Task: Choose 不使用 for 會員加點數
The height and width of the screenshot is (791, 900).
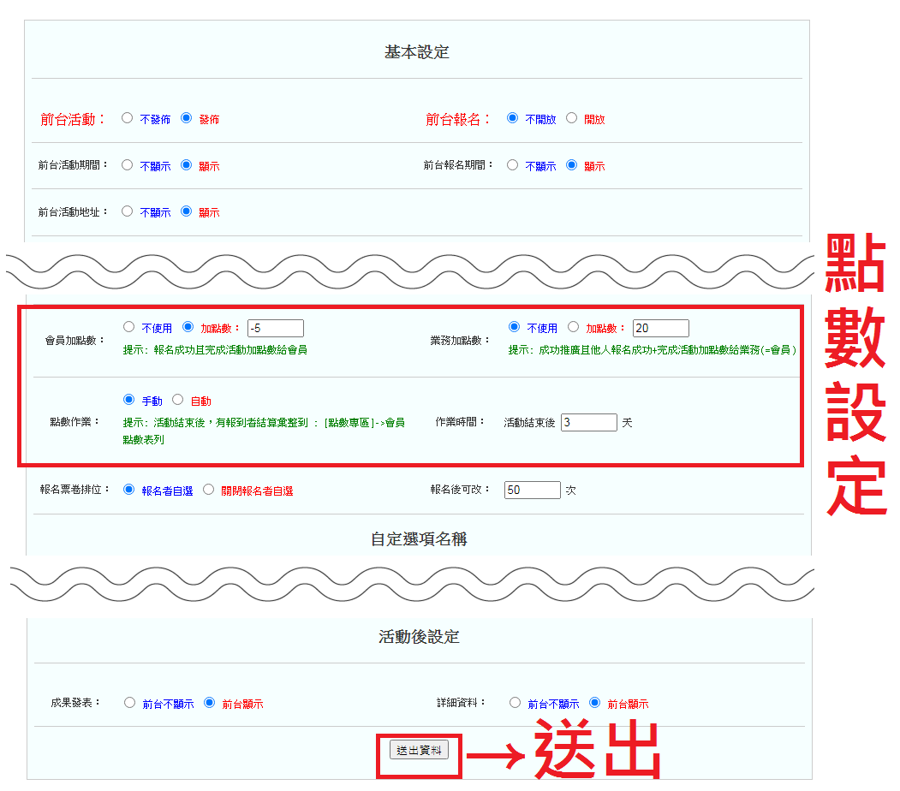Action: tap(129, 327)
